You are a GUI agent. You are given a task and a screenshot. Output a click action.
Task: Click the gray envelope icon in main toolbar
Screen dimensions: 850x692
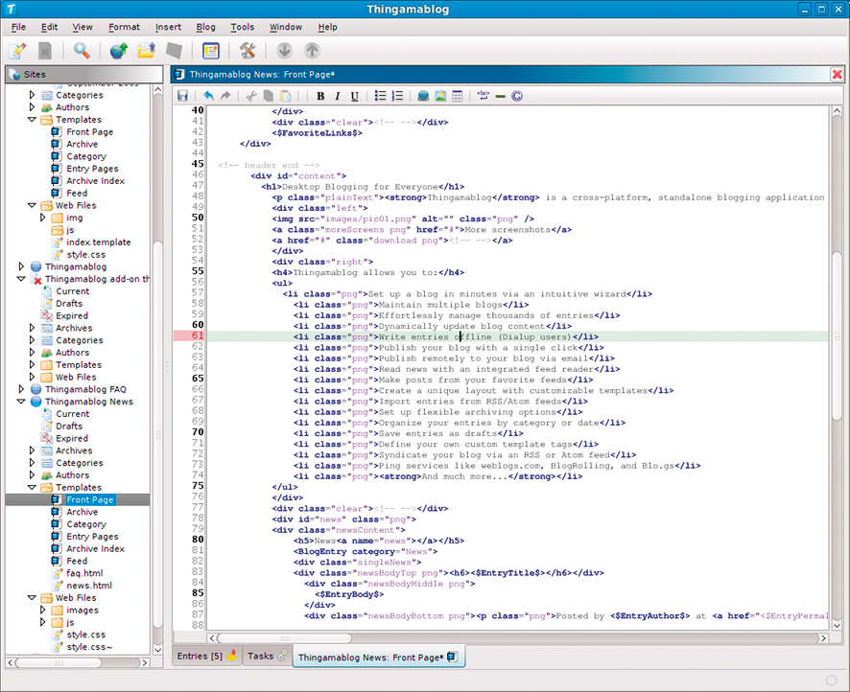tap(174, 51)
